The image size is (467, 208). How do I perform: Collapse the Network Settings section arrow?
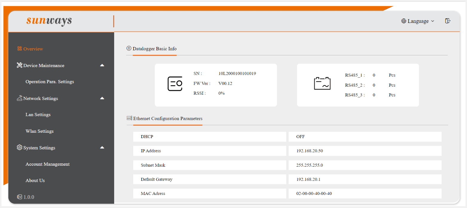coord(102,98)
